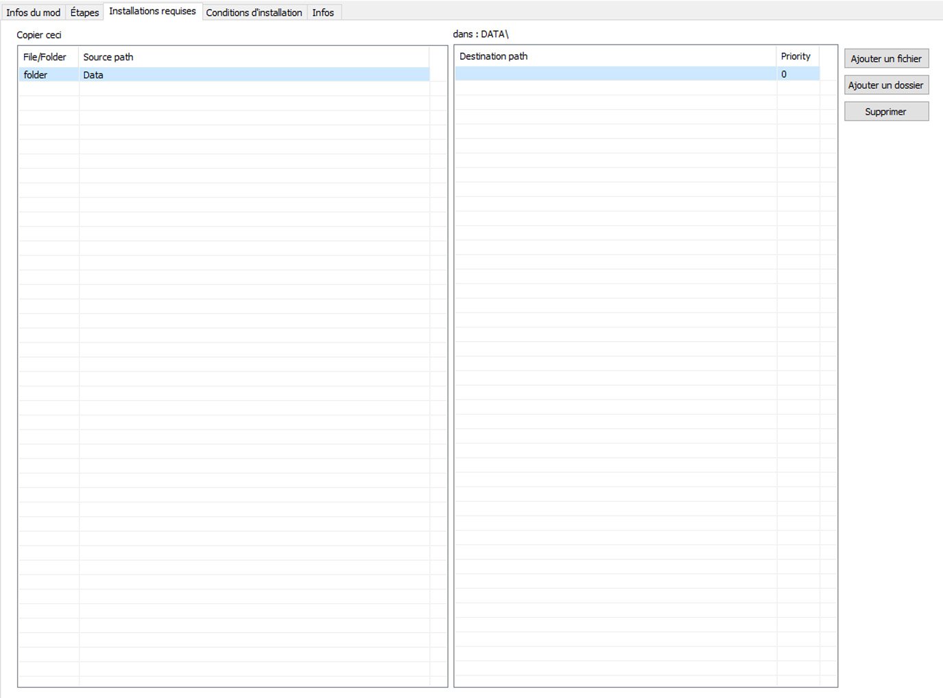Click the blank header right of Priority

828,56
